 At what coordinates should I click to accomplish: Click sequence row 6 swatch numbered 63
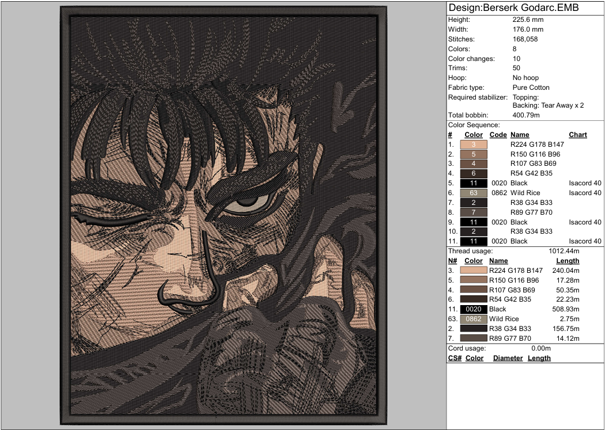(x=474, y=193)
